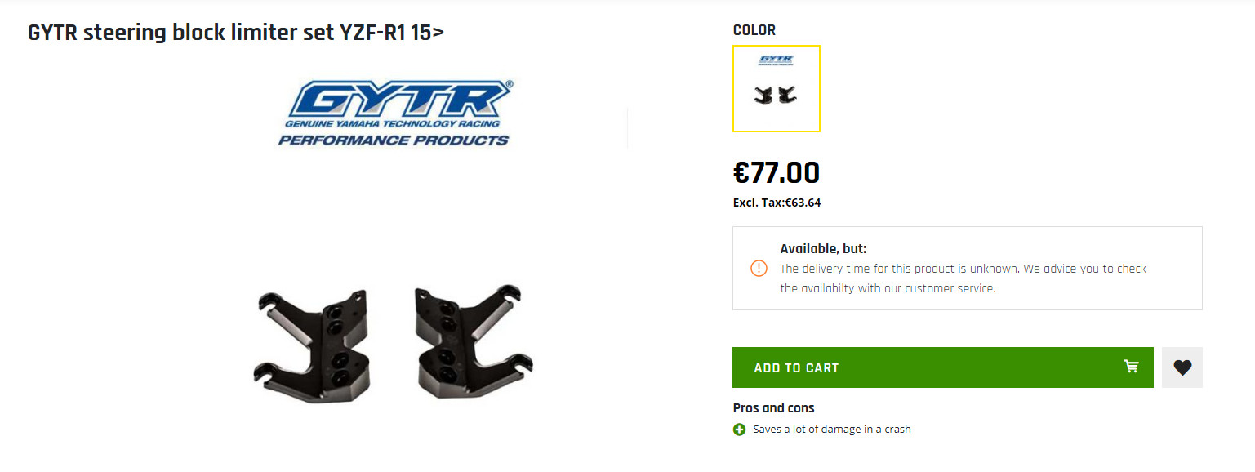Viewport: 1255px width, 472px height.
Task: Click "Saves a lot of damage in a crash"
Action: (832, 430)
